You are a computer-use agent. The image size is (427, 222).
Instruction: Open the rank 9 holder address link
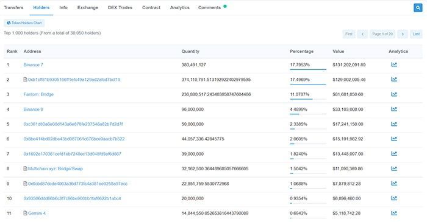coord(77,184)
